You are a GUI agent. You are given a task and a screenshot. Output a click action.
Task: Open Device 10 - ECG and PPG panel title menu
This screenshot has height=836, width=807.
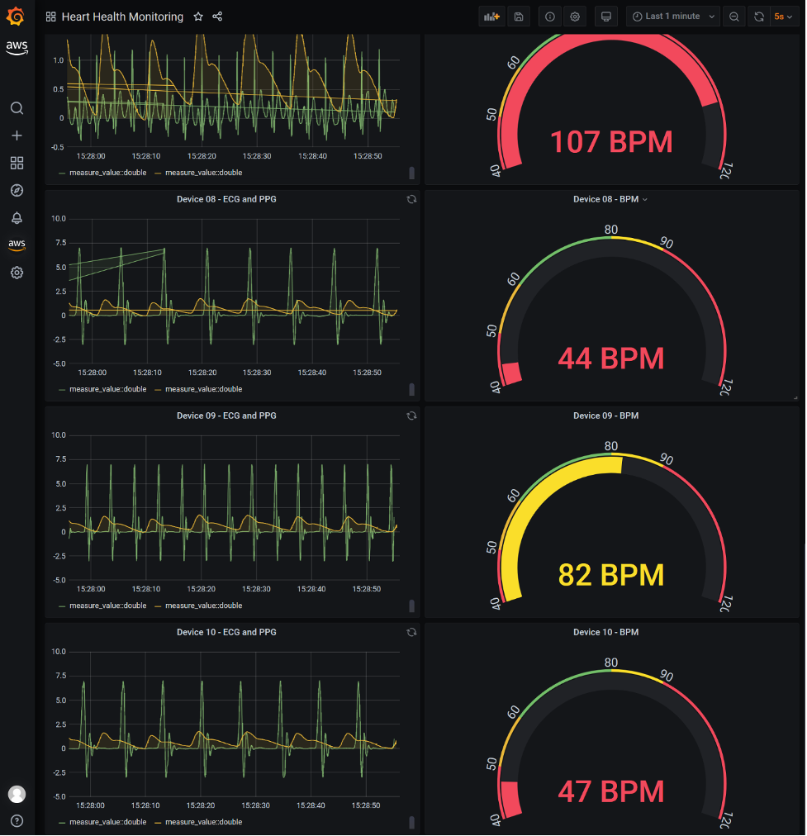pyautogui.click(x=226, y=632)
